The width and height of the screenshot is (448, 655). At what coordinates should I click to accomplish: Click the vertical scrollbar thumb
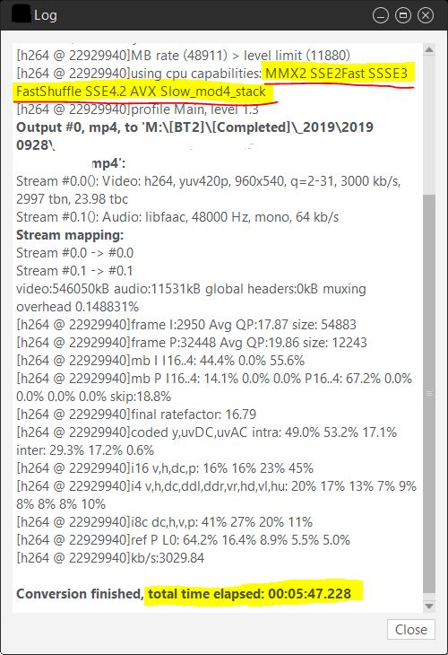tap(429, 394)
